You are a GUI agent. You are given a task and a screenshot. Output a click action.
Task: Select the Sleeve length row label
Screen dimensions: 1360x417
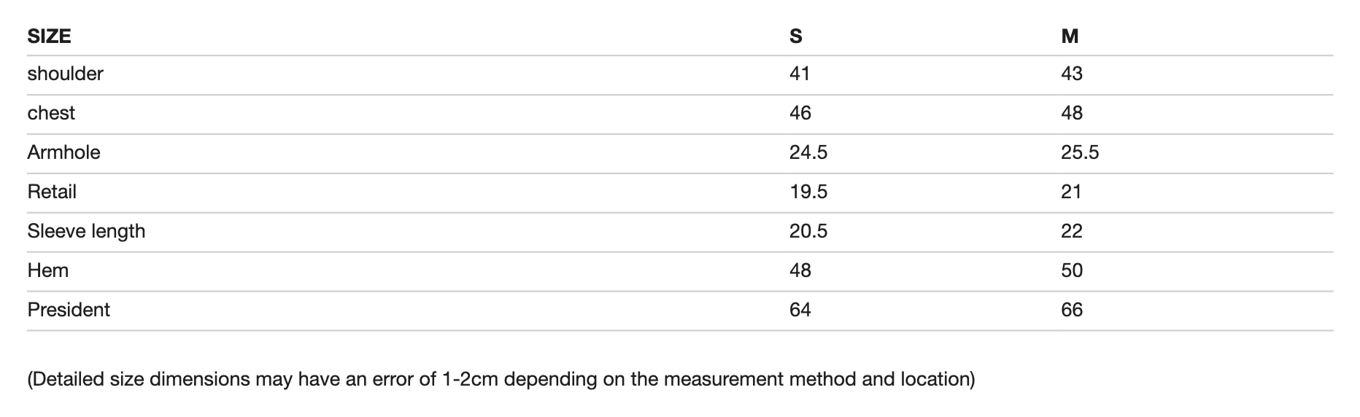pos(86,231)
